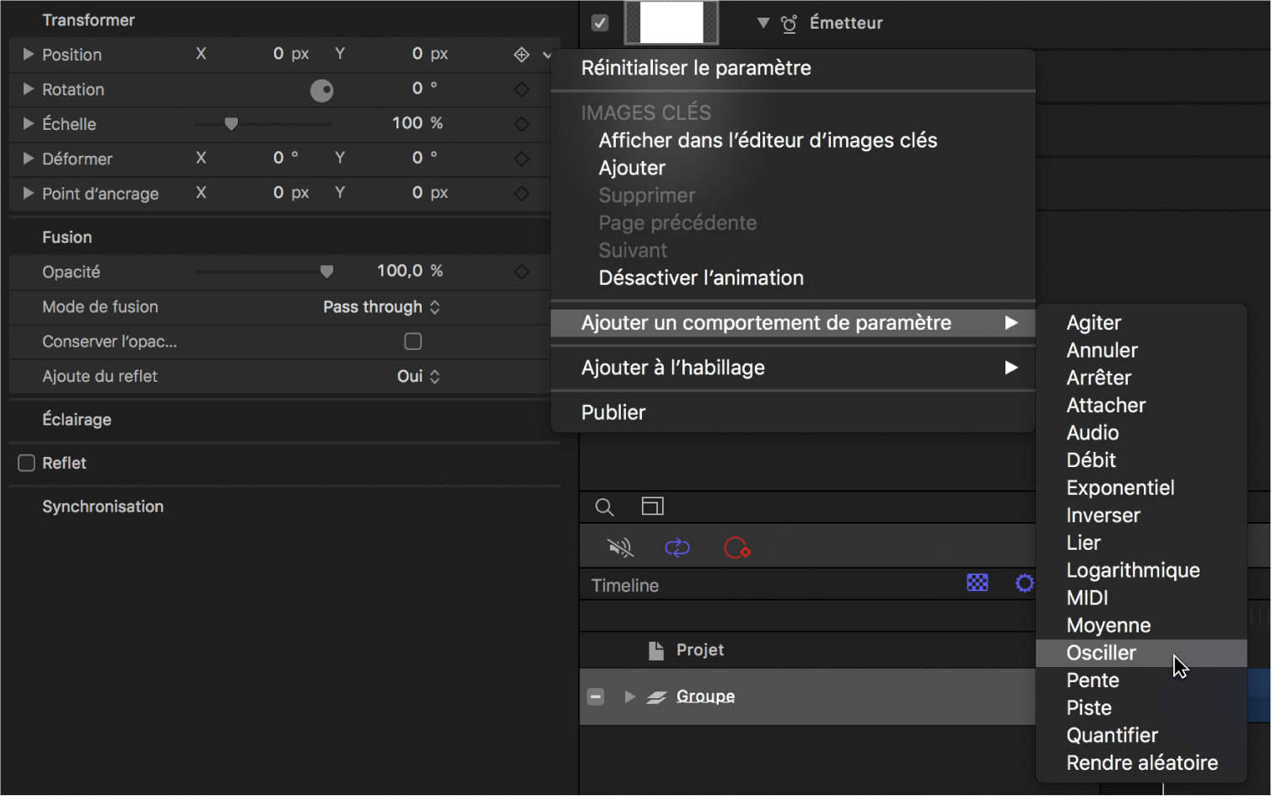The width and height of the screenshot is (1272, 796).
Task: Open the Pass through blend mode dropdown
Action: [381, 307]
